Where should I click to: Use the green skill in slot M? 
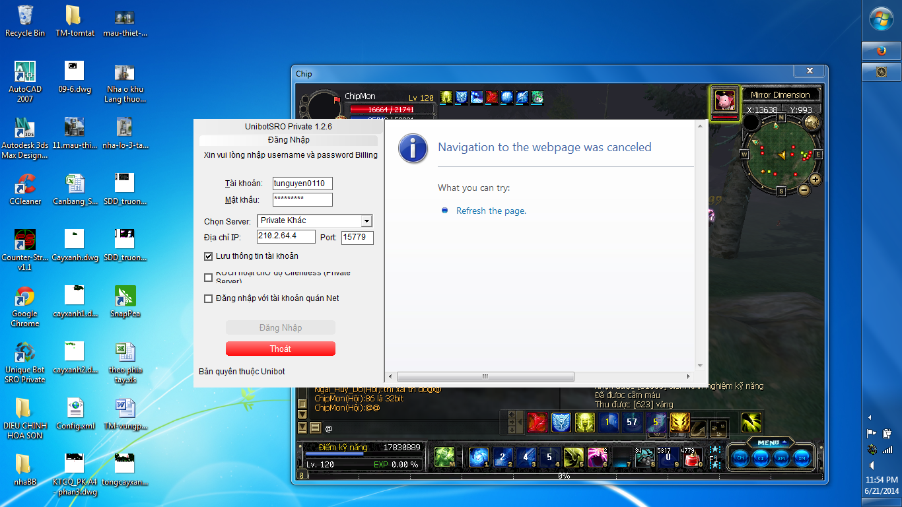[444, 457]
